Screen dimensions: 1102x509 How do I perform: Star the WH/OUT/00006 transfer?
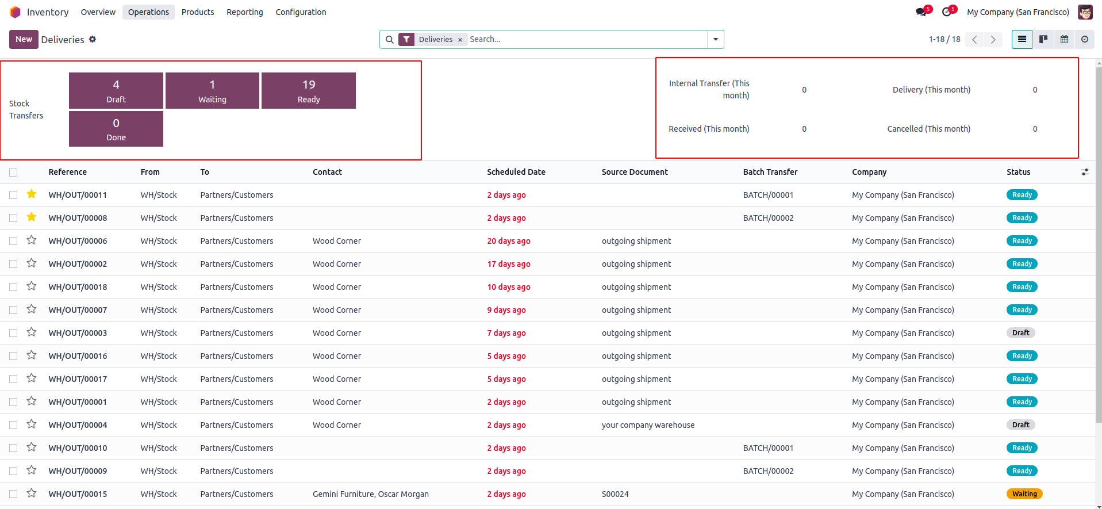click(32, 240)
